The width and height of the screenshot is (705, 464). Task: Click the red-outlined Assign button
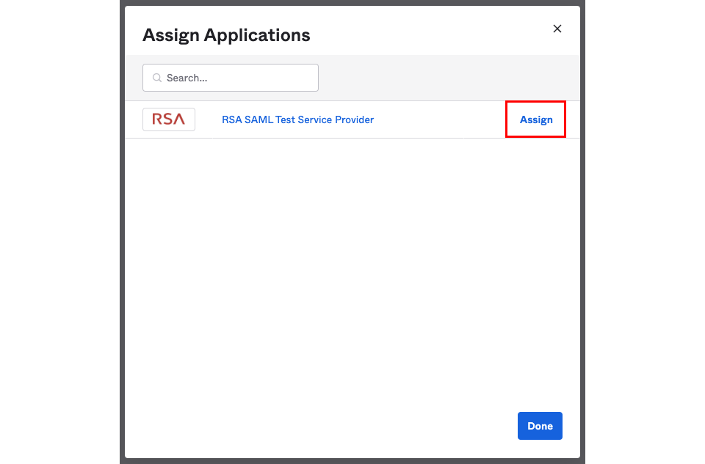click(x=536, y=119)
